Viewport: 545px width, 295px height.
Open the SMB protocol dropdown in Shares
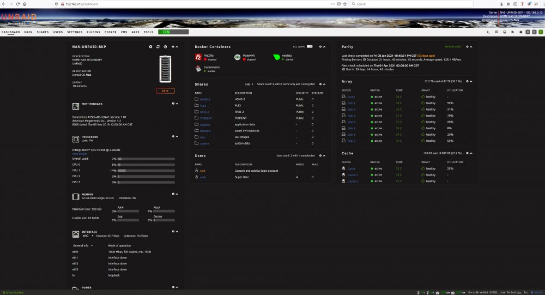click(x=249, y=84)
